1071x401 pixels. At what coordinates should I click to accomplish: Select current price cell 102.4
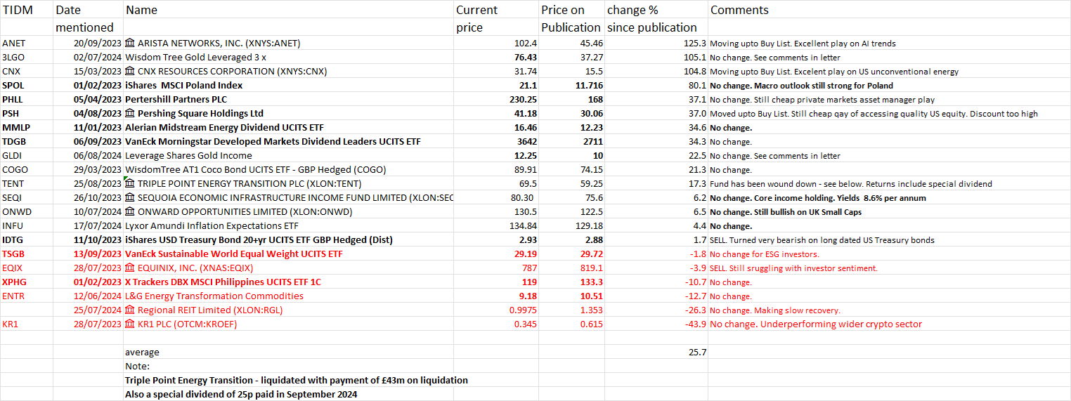tap(496, 44)
